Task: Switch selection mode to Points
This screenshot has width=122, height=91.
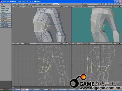Action: 16,90
